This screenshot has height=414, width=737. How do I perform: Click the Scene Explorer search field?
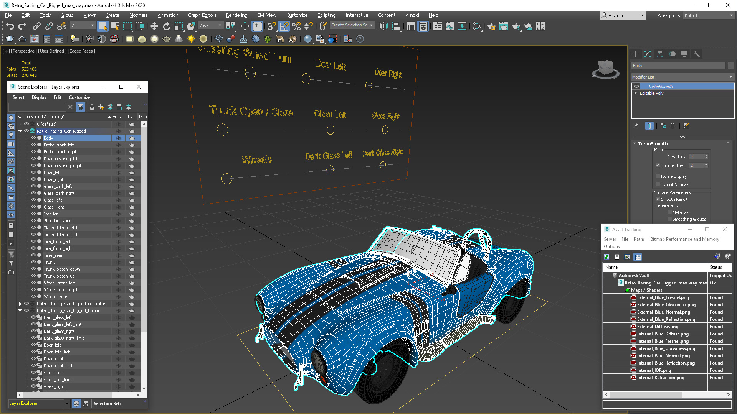[37, 107]
